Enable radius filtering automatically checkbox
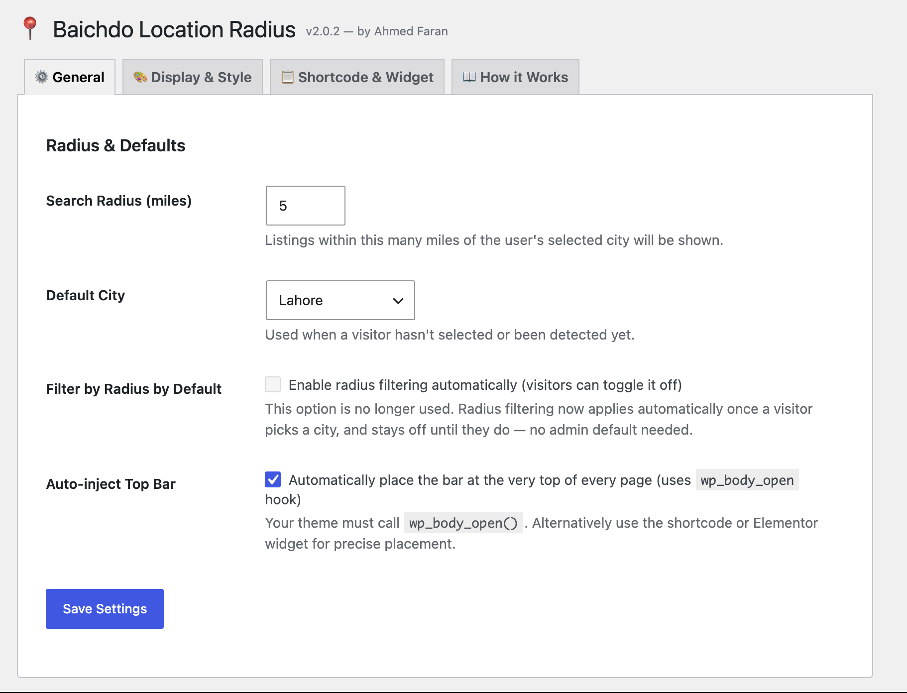The height and width of the screenshot is (693, 907). (x=273, y=384)
